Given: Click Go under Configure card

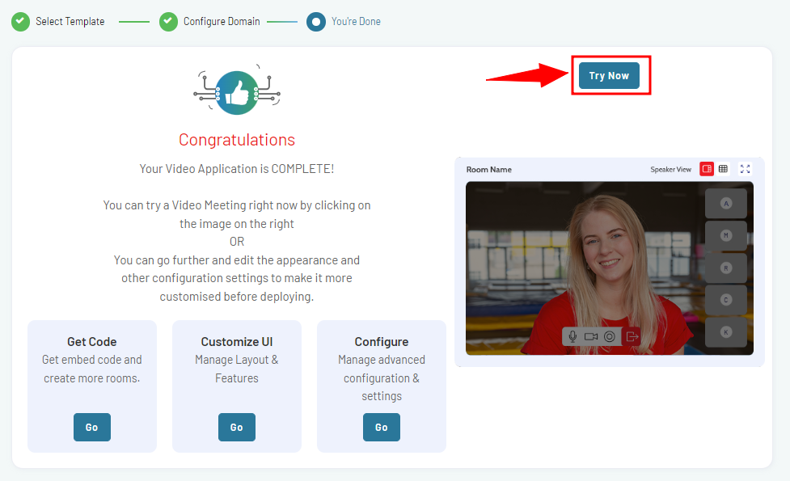Looking at the screenshot, I should (x=382, y=427).
